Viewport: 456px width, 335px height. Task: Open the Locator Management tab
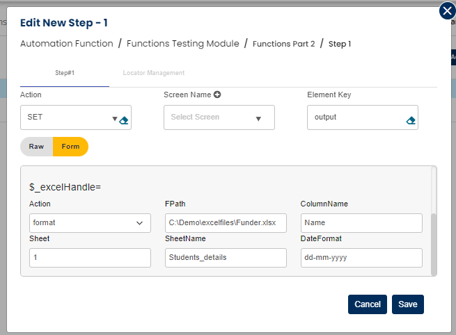(153, 73)
